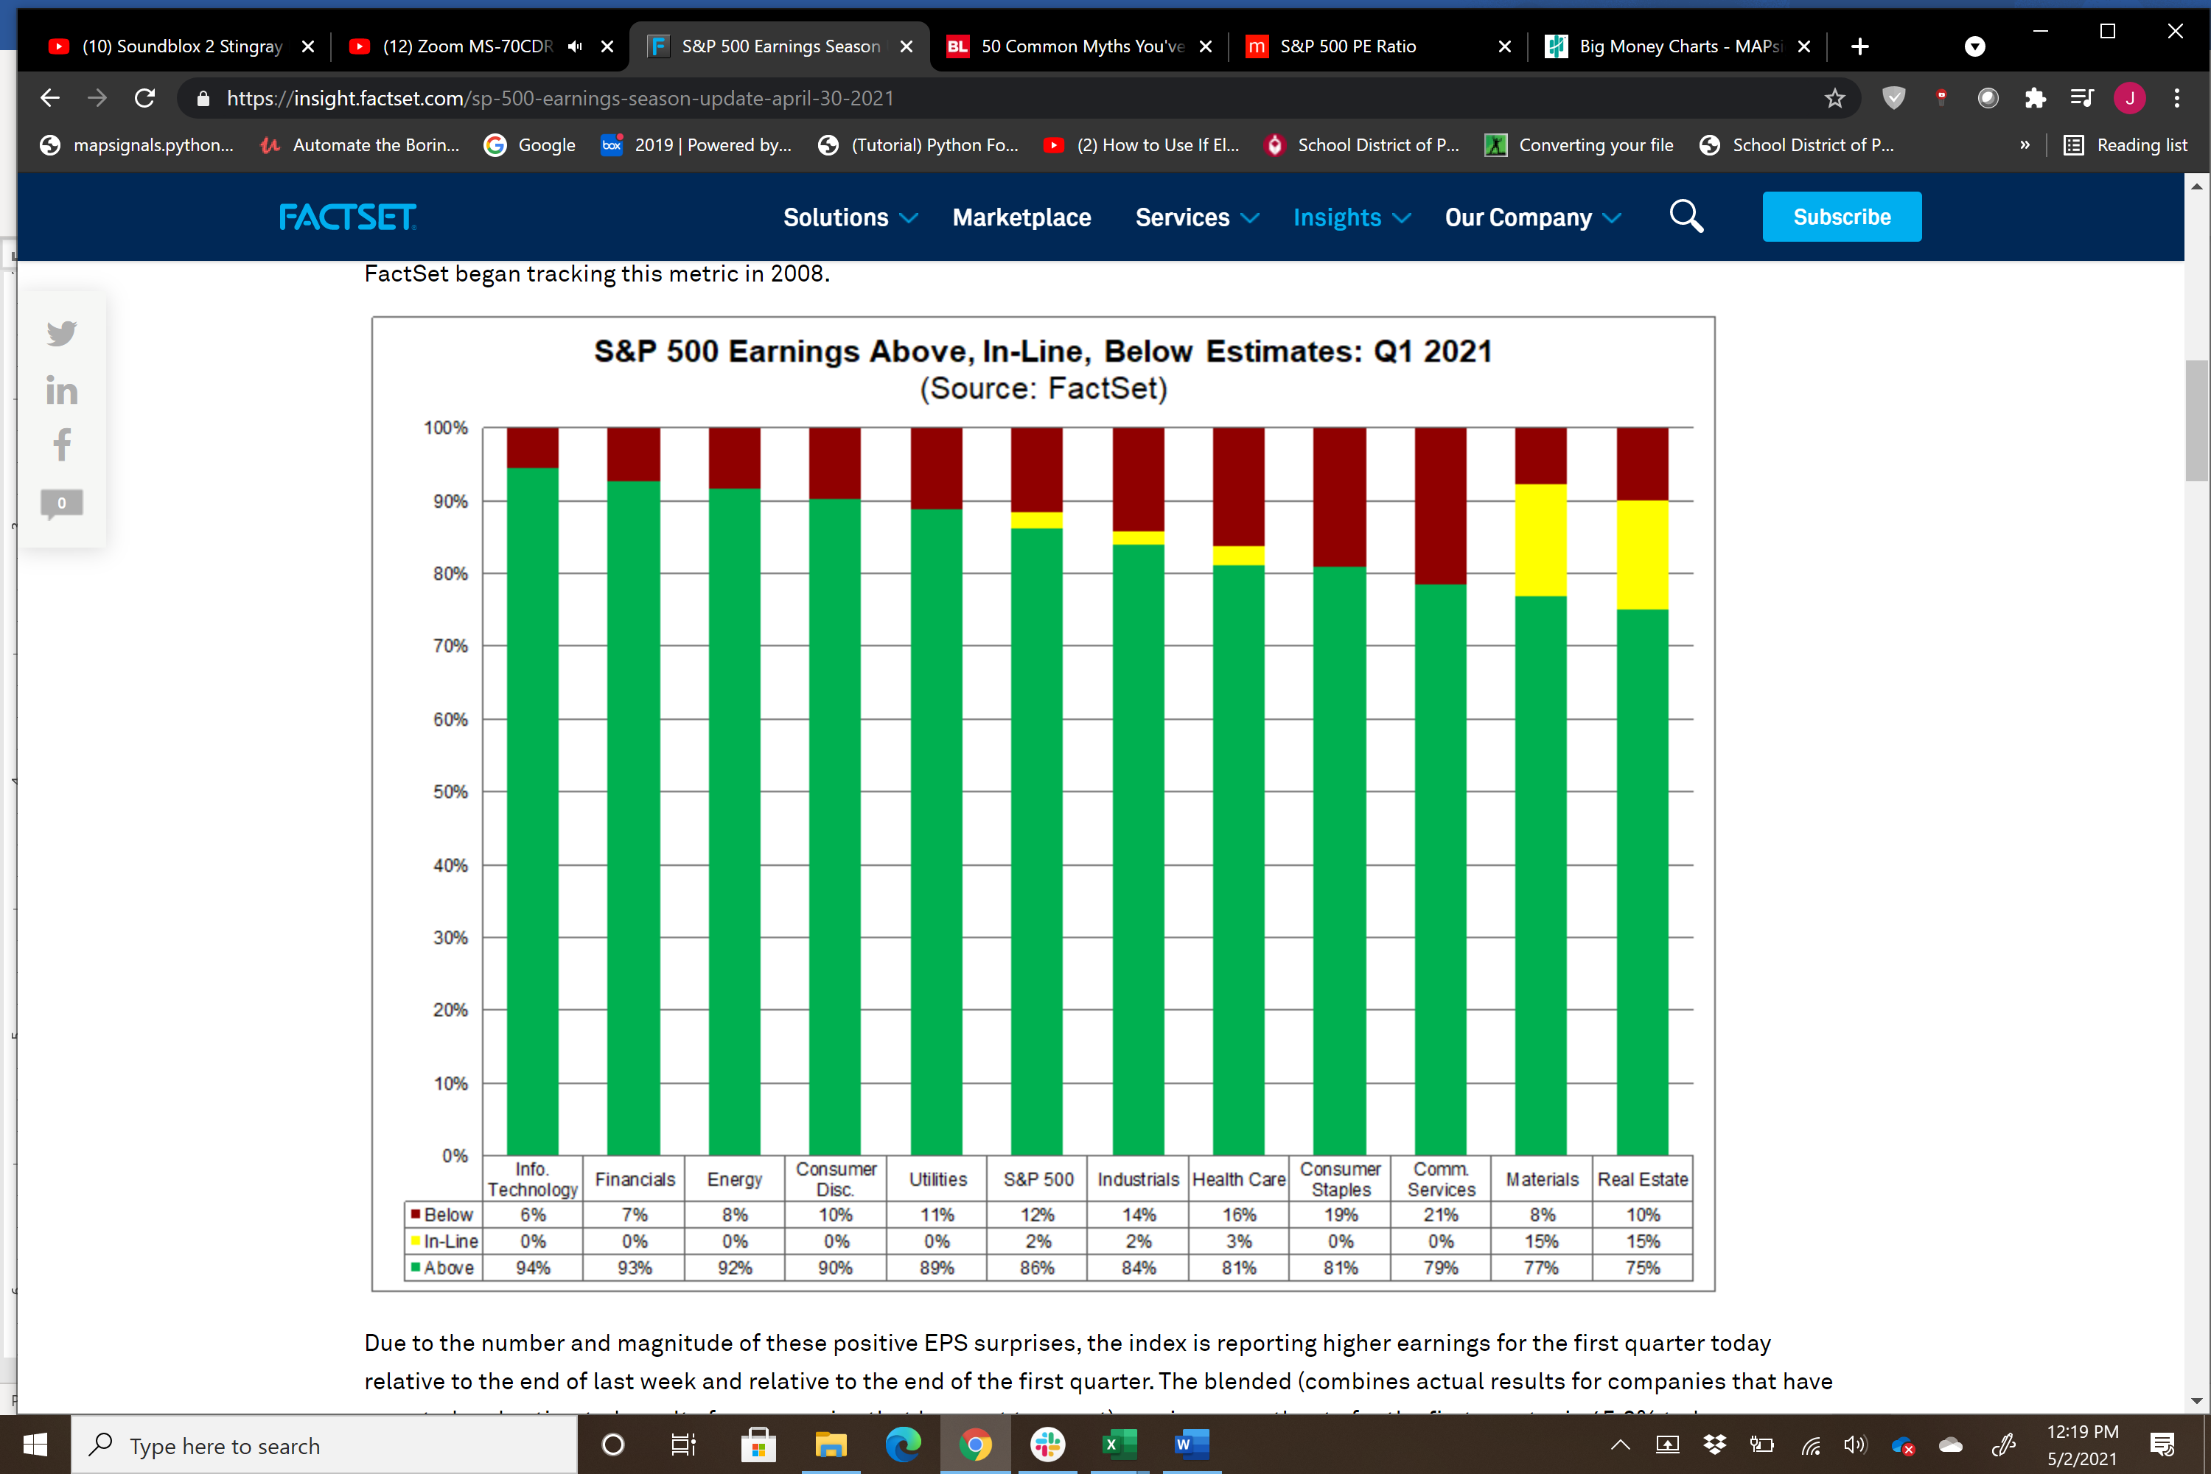Go back using the browser back arrow

tap(50, 98)
